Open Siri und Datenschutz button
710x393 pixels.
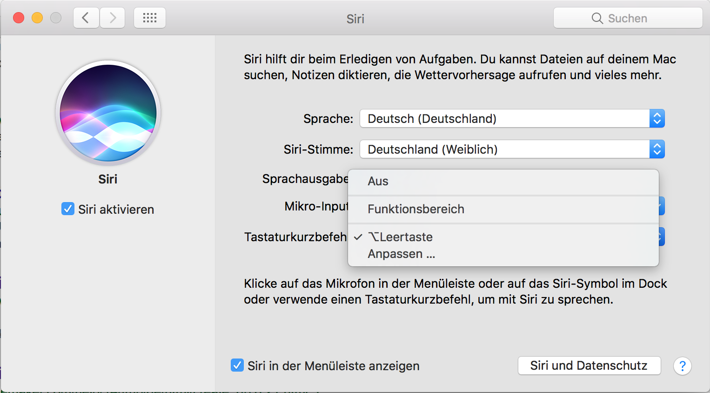tap(589, 366)
